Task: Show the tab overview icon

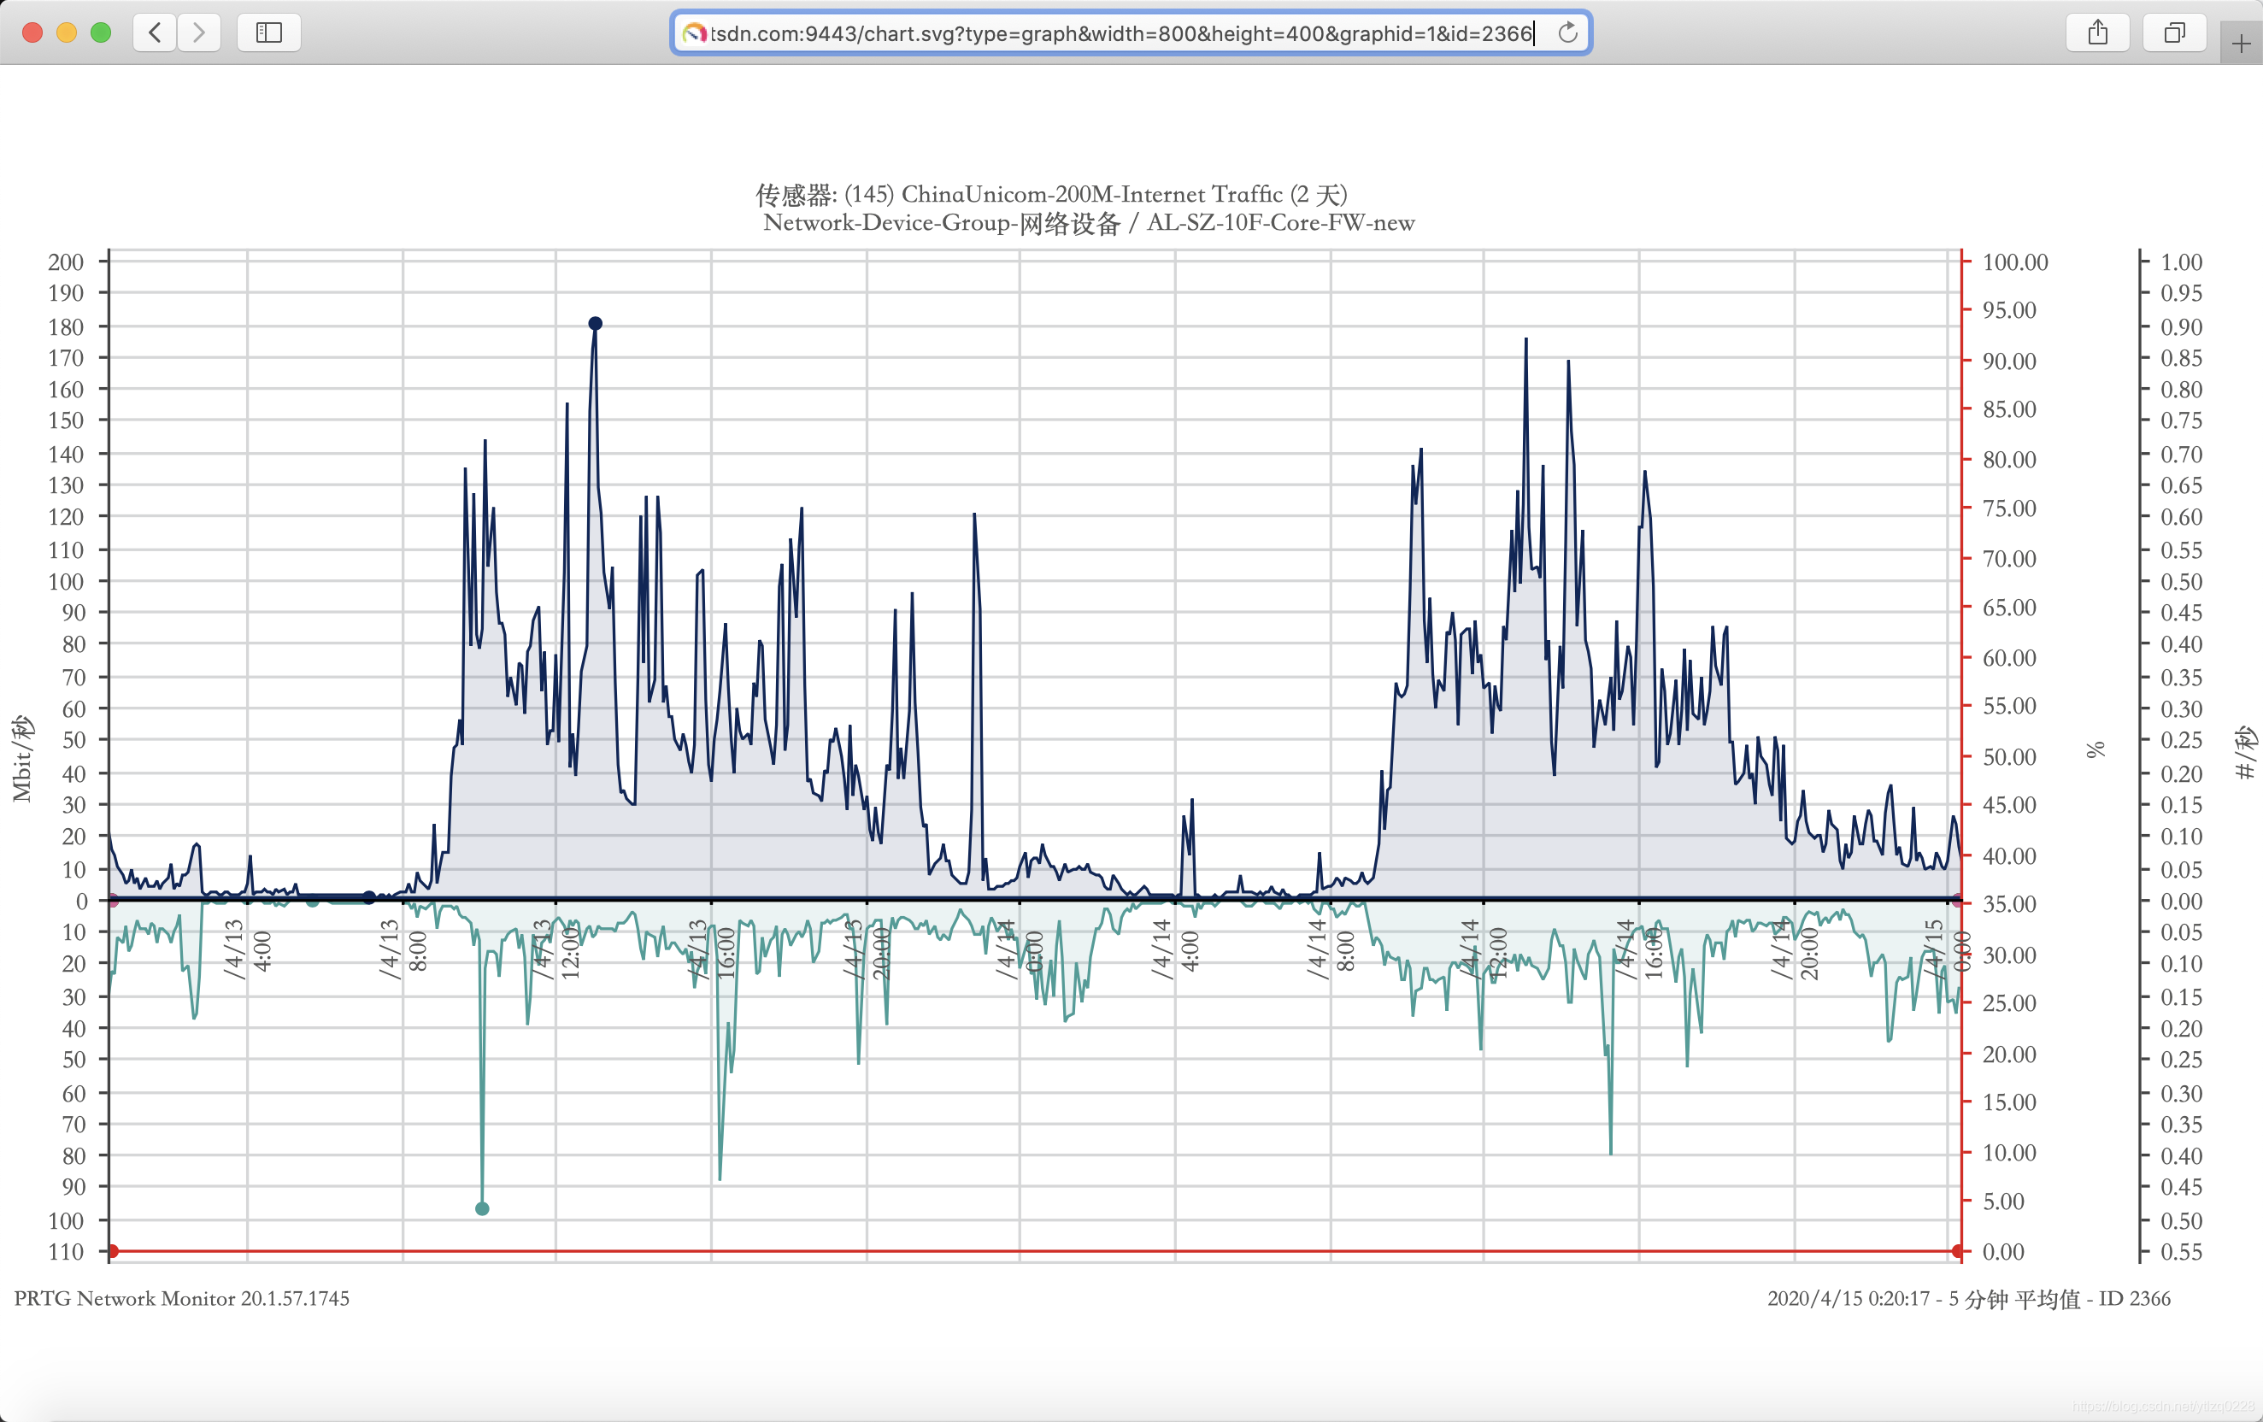Action: point(2174,32)
